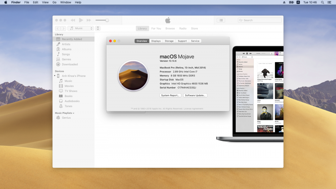Go back with iTunes back arrow
The image size is (336, 189).
[58, 28]
